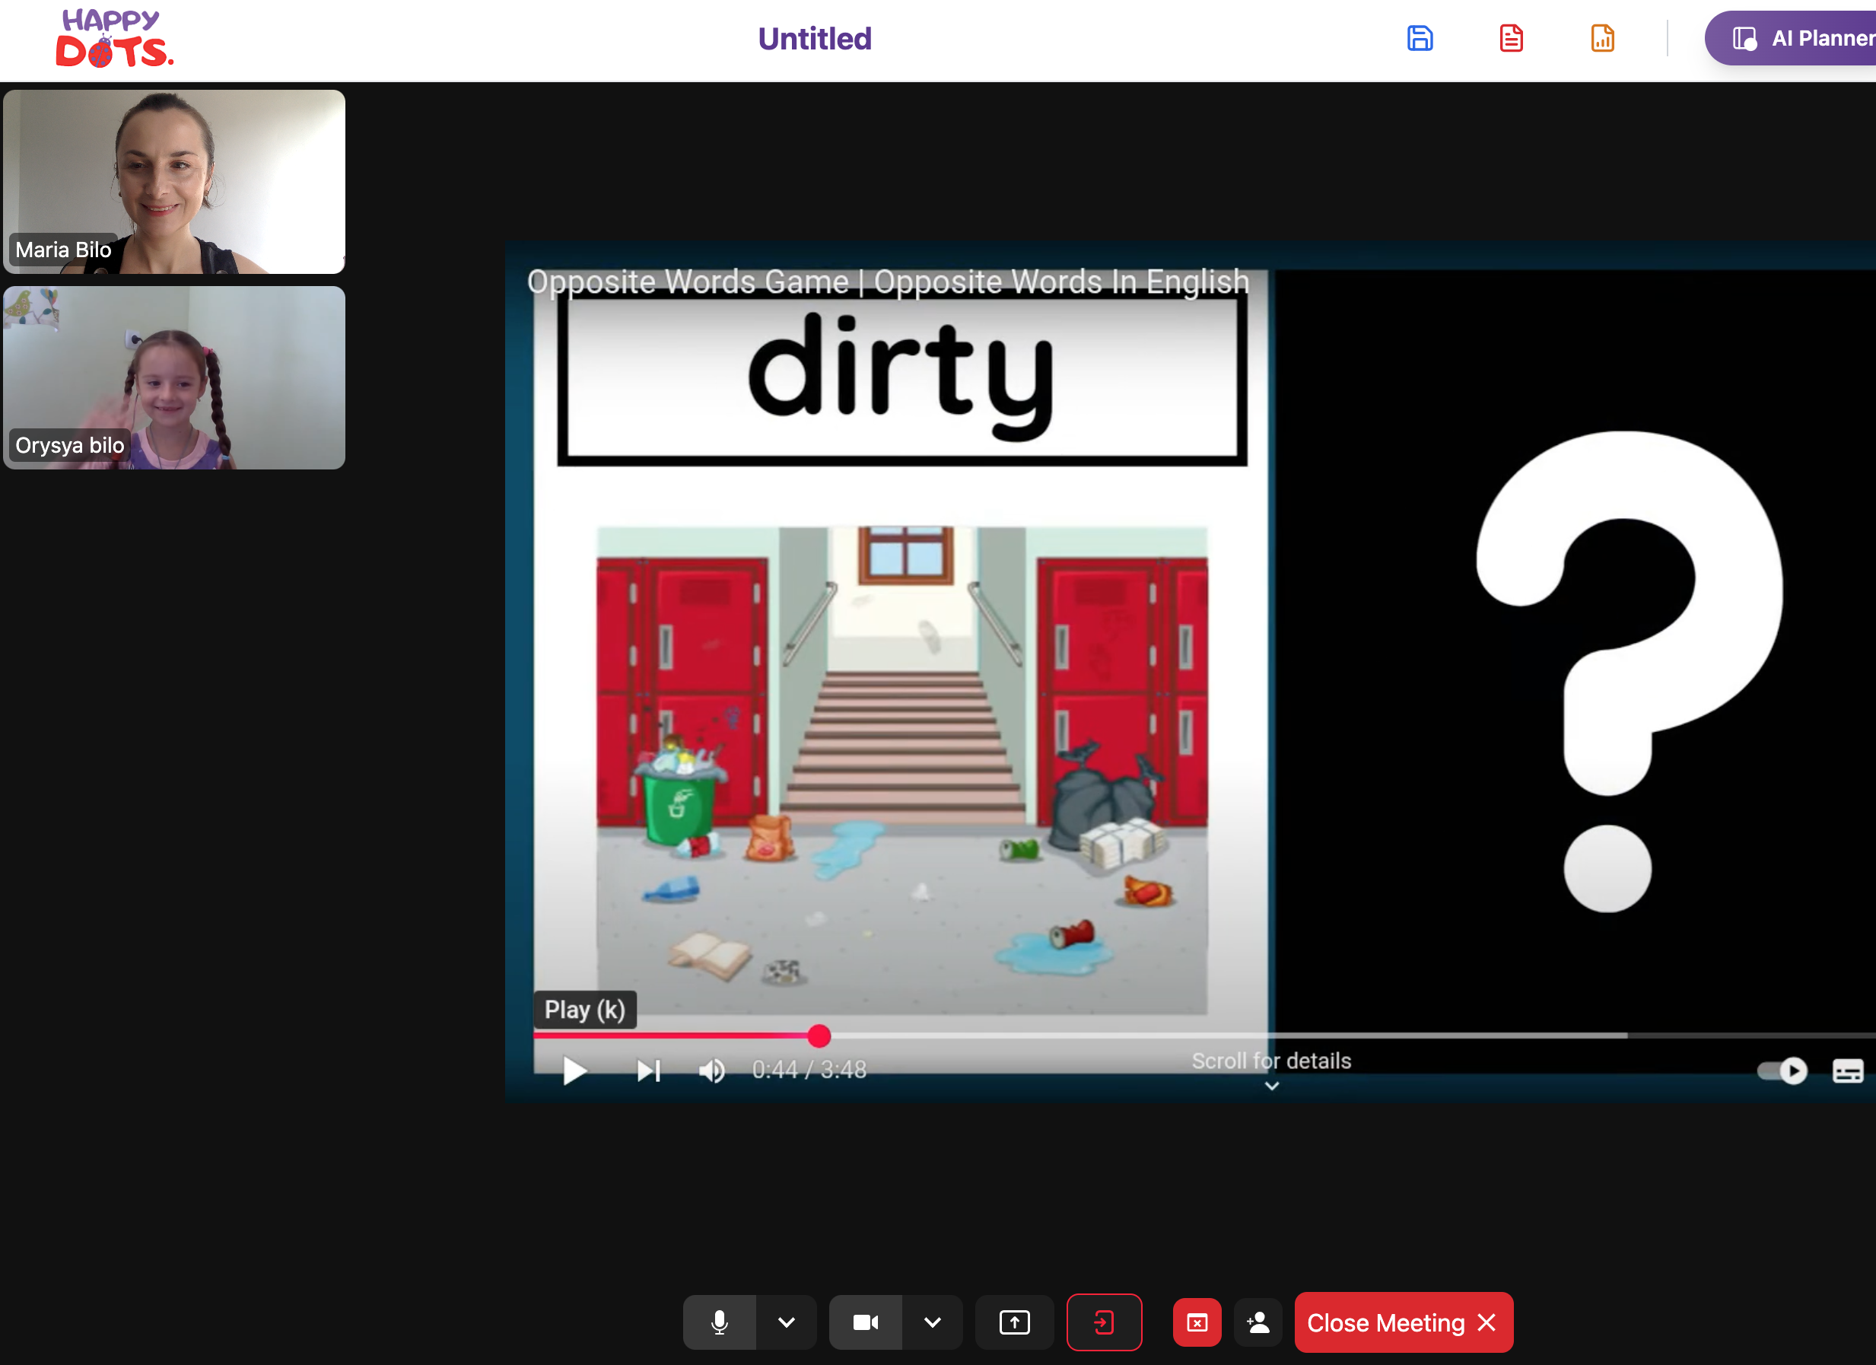Click the add participant icon

coord(1258,1322)
